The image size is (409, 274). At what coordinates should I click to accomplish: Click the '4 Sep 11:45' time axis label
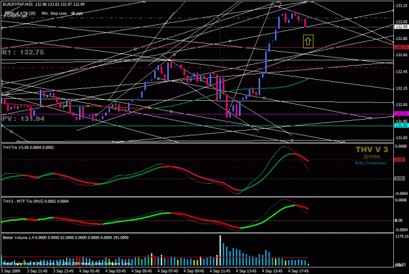click(x=220, y=271)
